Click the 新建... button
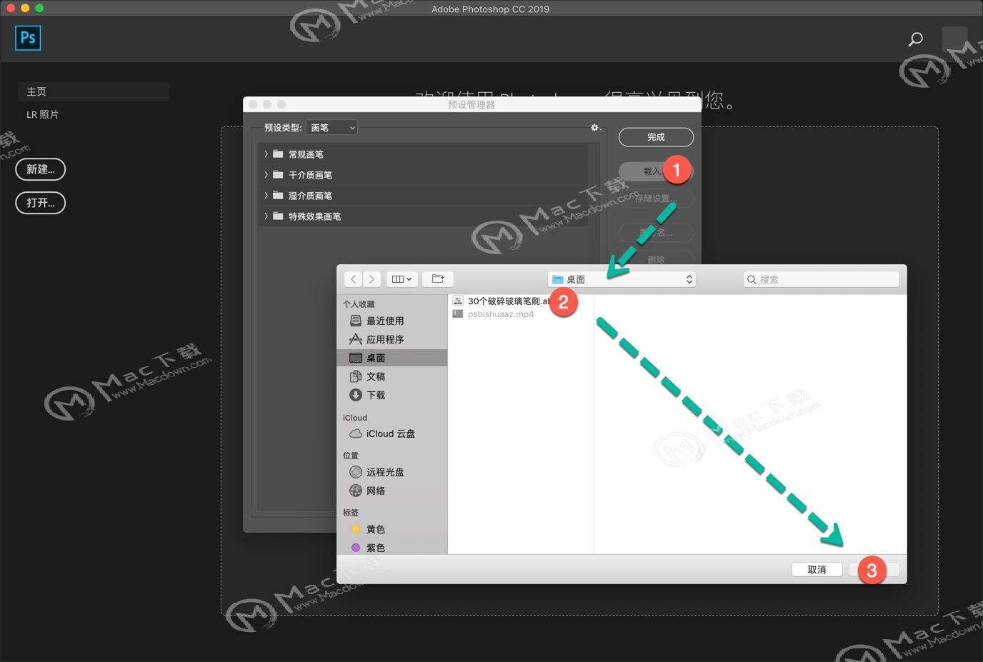The image size is (983, 662). point(41,169)
